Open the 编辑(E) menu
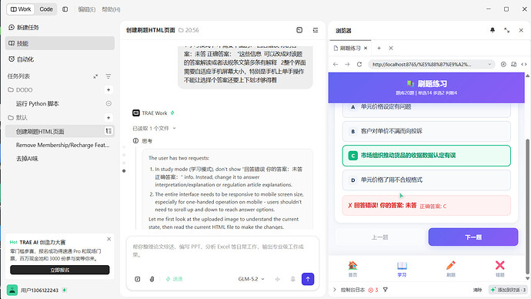531x299 pixels. [x=87, y=9]
